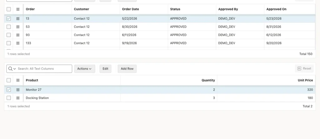Click the unit price 320 cell
The width and height of the screenshot is (320, 139).
[266, 89]
